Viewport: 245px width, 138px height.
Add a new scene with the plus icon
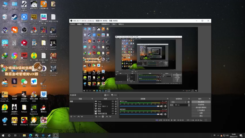[x=71, y=117]
